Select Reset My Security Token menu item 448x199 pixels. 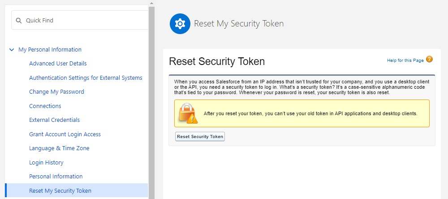point(60,191)
